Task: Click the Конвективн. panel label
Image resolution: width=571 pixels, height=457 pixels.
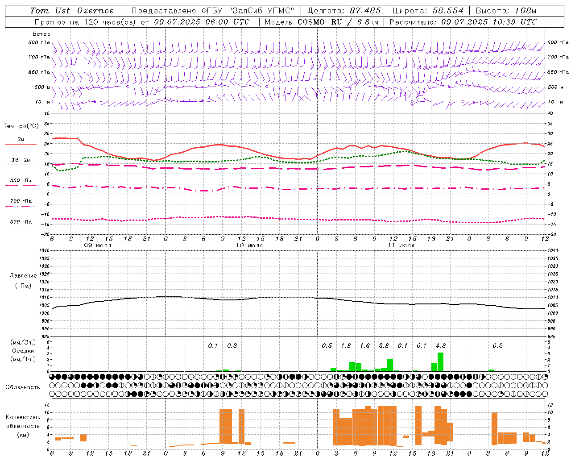Action: point(23,417)
